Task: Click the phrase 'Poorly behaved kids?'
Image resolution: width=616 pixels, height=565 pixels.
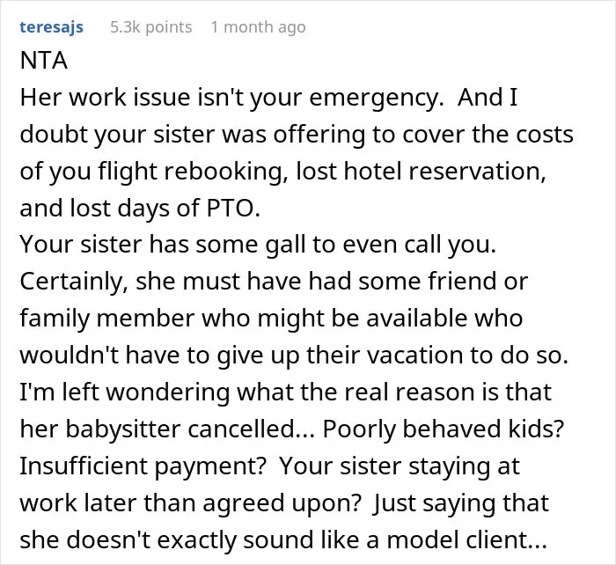Action: (444, 429)
